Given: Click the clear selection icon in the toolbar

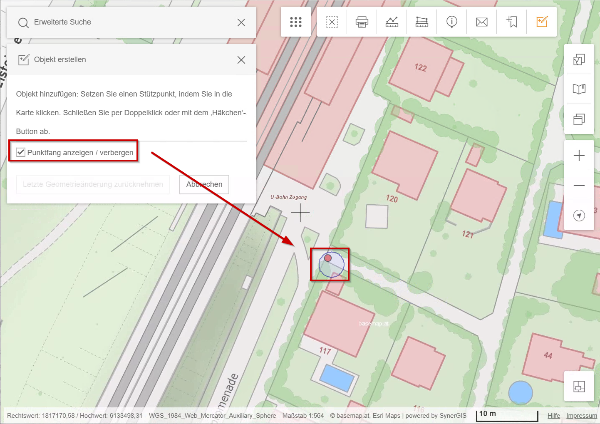Looking at the screenshot, I should pos(332,22).
